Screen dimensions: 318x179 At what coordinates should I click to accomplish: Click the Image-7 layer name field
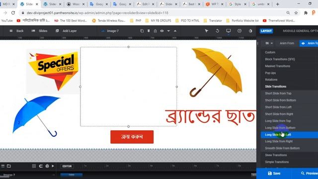click(x=113, y=31)
